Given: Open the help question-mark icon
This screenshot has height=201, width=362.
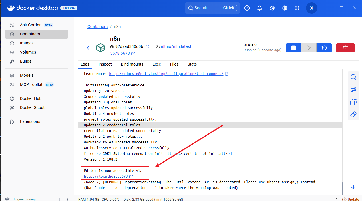Looking at the screenshot, I should coord(247,8).
